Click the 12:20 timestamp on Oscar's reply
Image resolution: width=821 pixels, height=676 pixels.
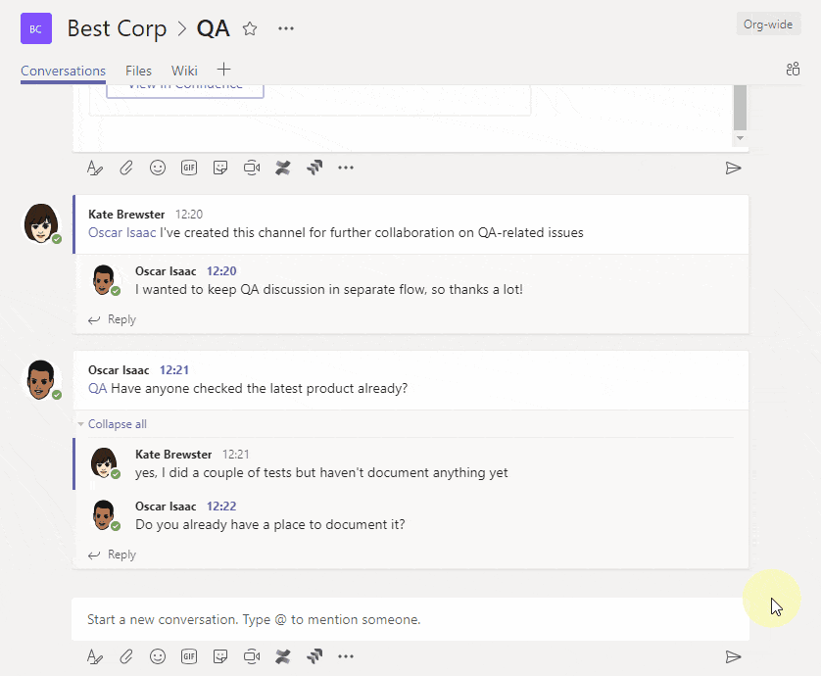(x=221, y=271)
